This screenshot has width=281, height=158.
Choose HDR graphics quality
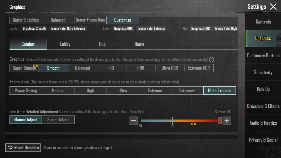(141, 68)
